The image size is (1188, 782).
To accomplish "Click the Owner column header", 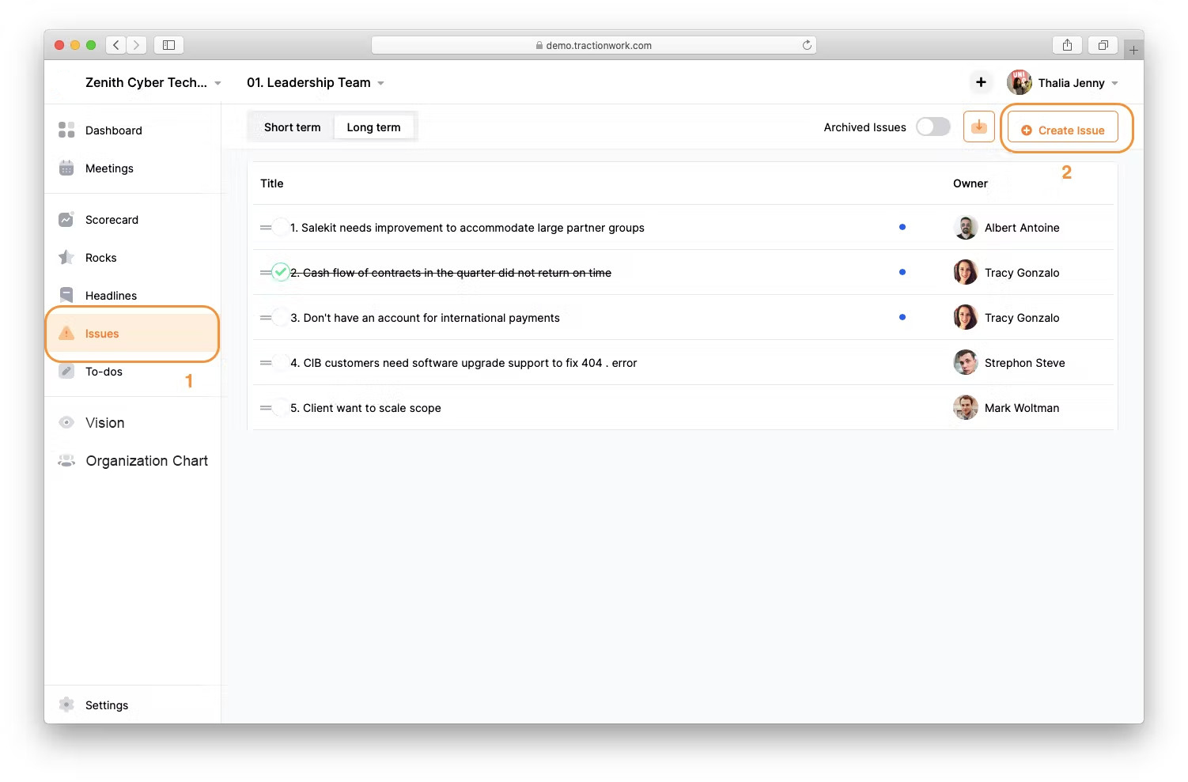I will [970, 183].
